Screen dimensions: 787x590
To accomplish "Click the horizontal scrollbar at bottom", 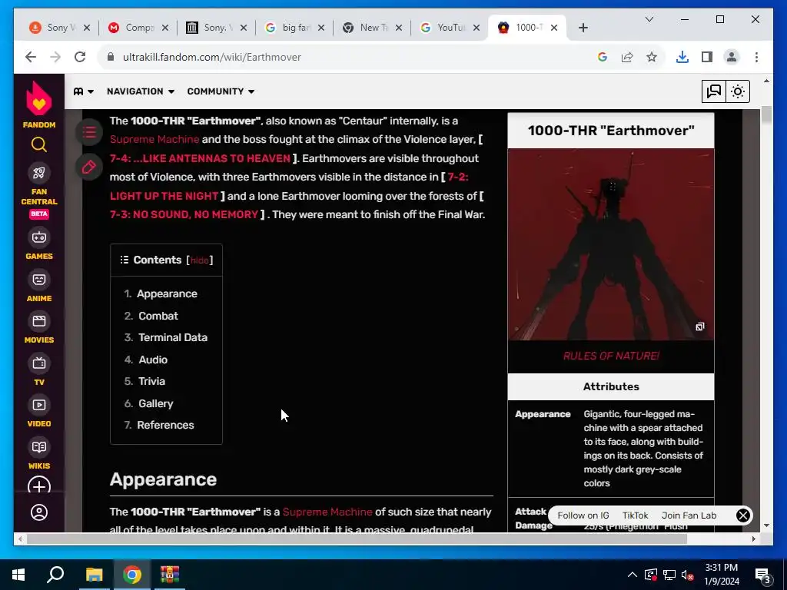I will point(357,539).
